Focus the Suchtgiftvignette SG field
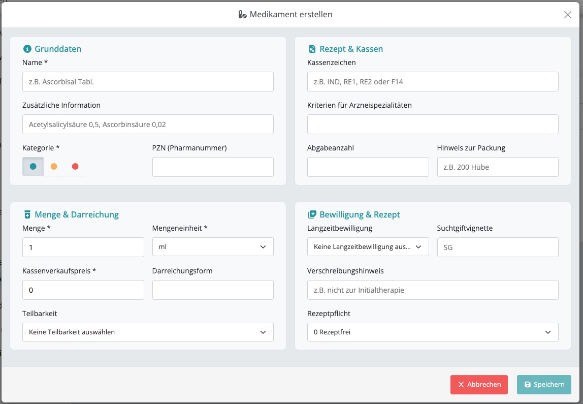Viewport: 583px width, 404px height. coord(498,247)
